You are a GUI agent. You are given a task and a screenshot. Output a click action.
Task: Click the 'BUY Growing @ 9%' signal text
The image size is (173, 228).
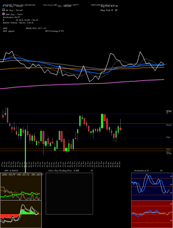(54, 31)
